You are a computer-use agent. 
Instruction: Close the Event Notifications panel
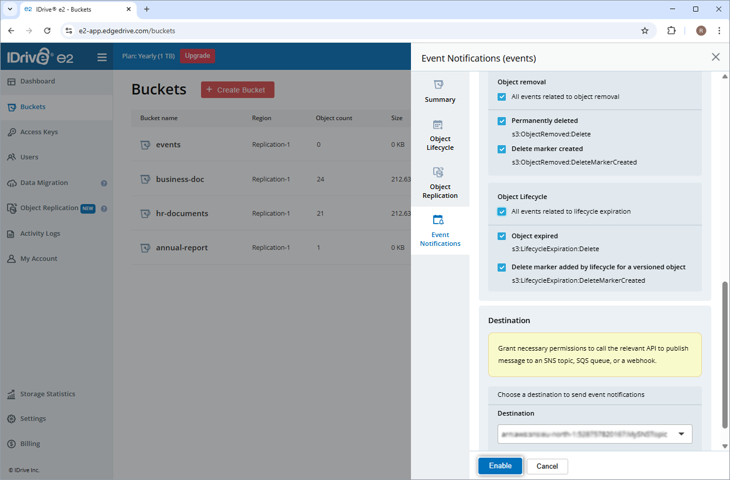coord(715,57)
